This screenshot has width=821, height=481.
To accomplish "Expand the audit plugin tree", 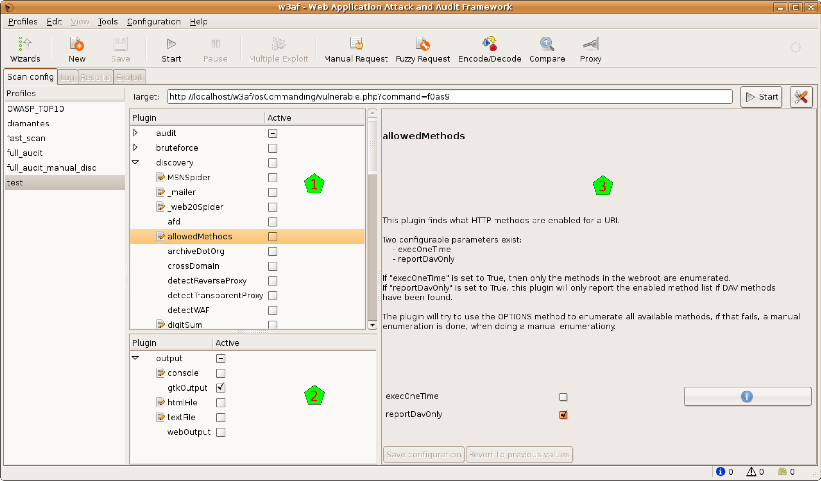I will pos(135,133).
